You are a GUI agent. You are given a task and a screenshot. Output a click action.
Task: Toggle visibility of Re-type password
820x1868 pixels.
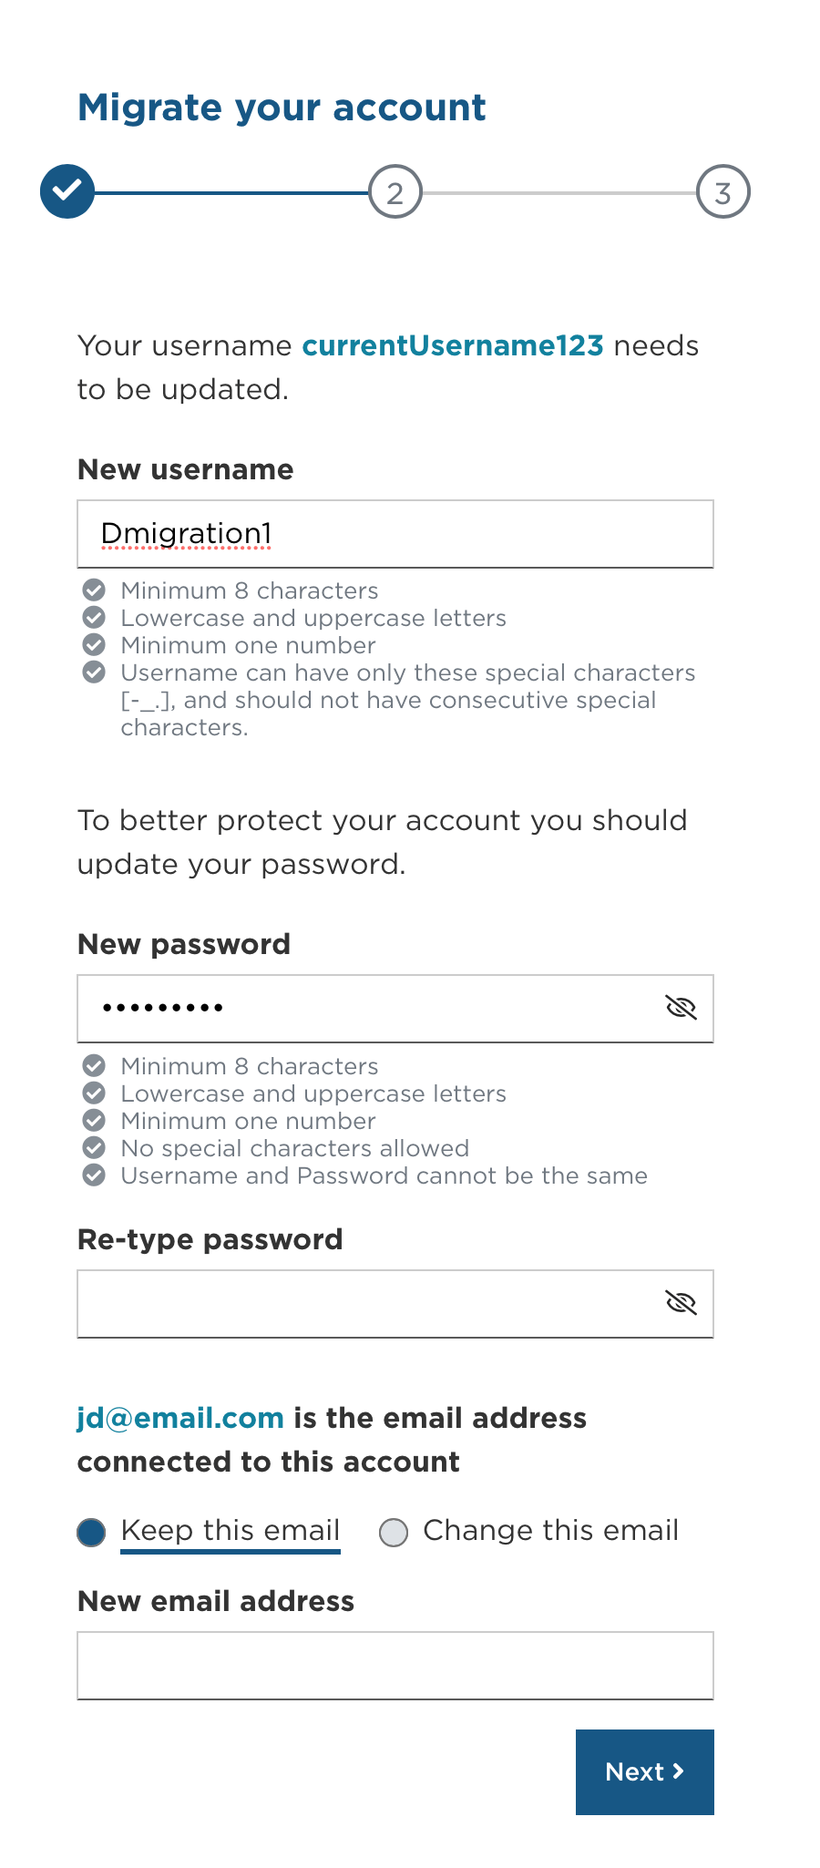(x=681, y=1303)
